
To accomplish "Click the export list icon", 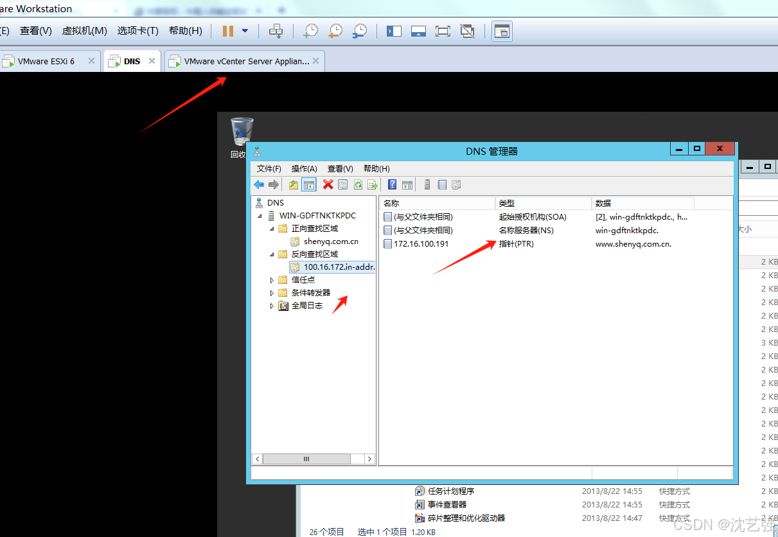I will (x=372, y=185).
